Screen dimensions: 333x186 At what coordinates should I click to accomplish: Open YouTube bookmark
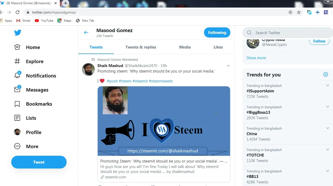[x=44, y=21]
